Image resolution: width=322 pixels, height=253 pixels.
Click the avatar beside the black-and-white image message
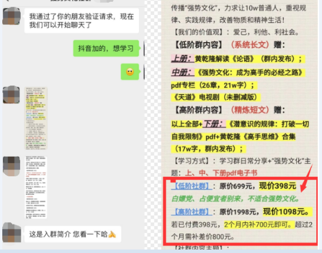[x=12, y=166]
